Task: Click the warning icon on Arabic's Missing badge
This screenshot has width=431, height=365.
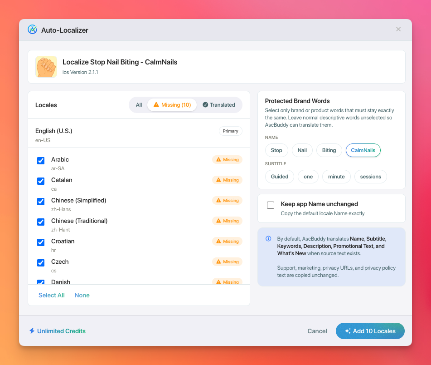Action: coord(218,159)
